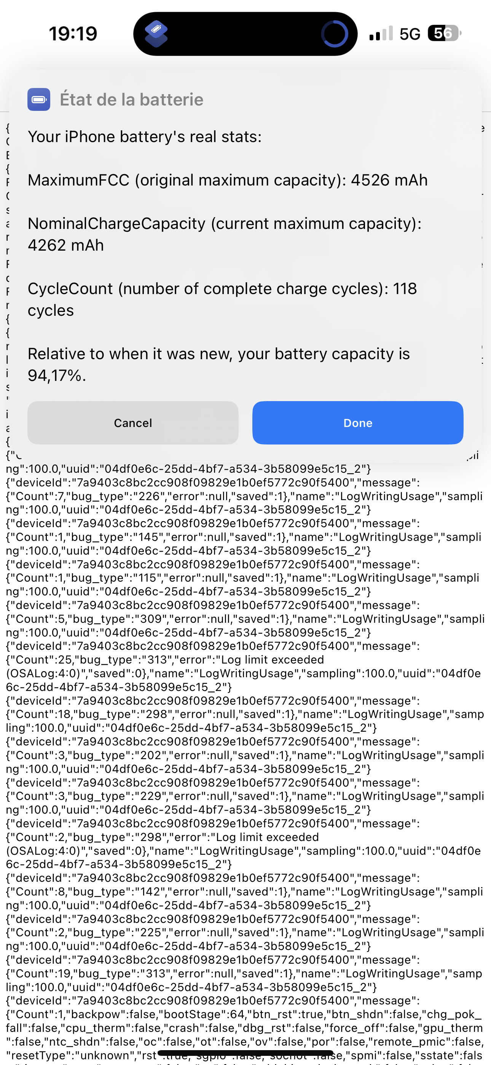Tap the "État de la batterie" title

click(131, 100)
